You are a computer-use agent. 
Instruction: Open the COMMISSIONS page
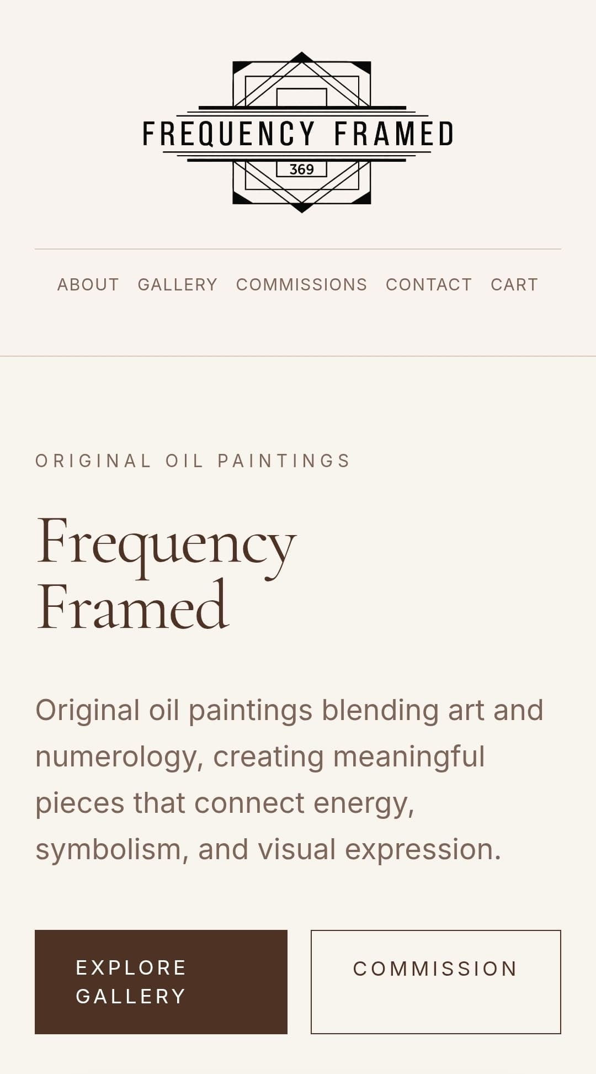coord(301,284)
